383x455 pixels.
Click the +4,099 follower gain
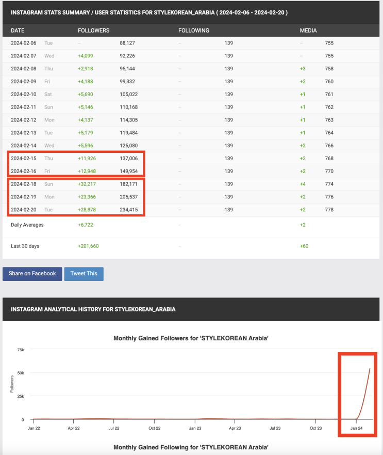[86, 56]
